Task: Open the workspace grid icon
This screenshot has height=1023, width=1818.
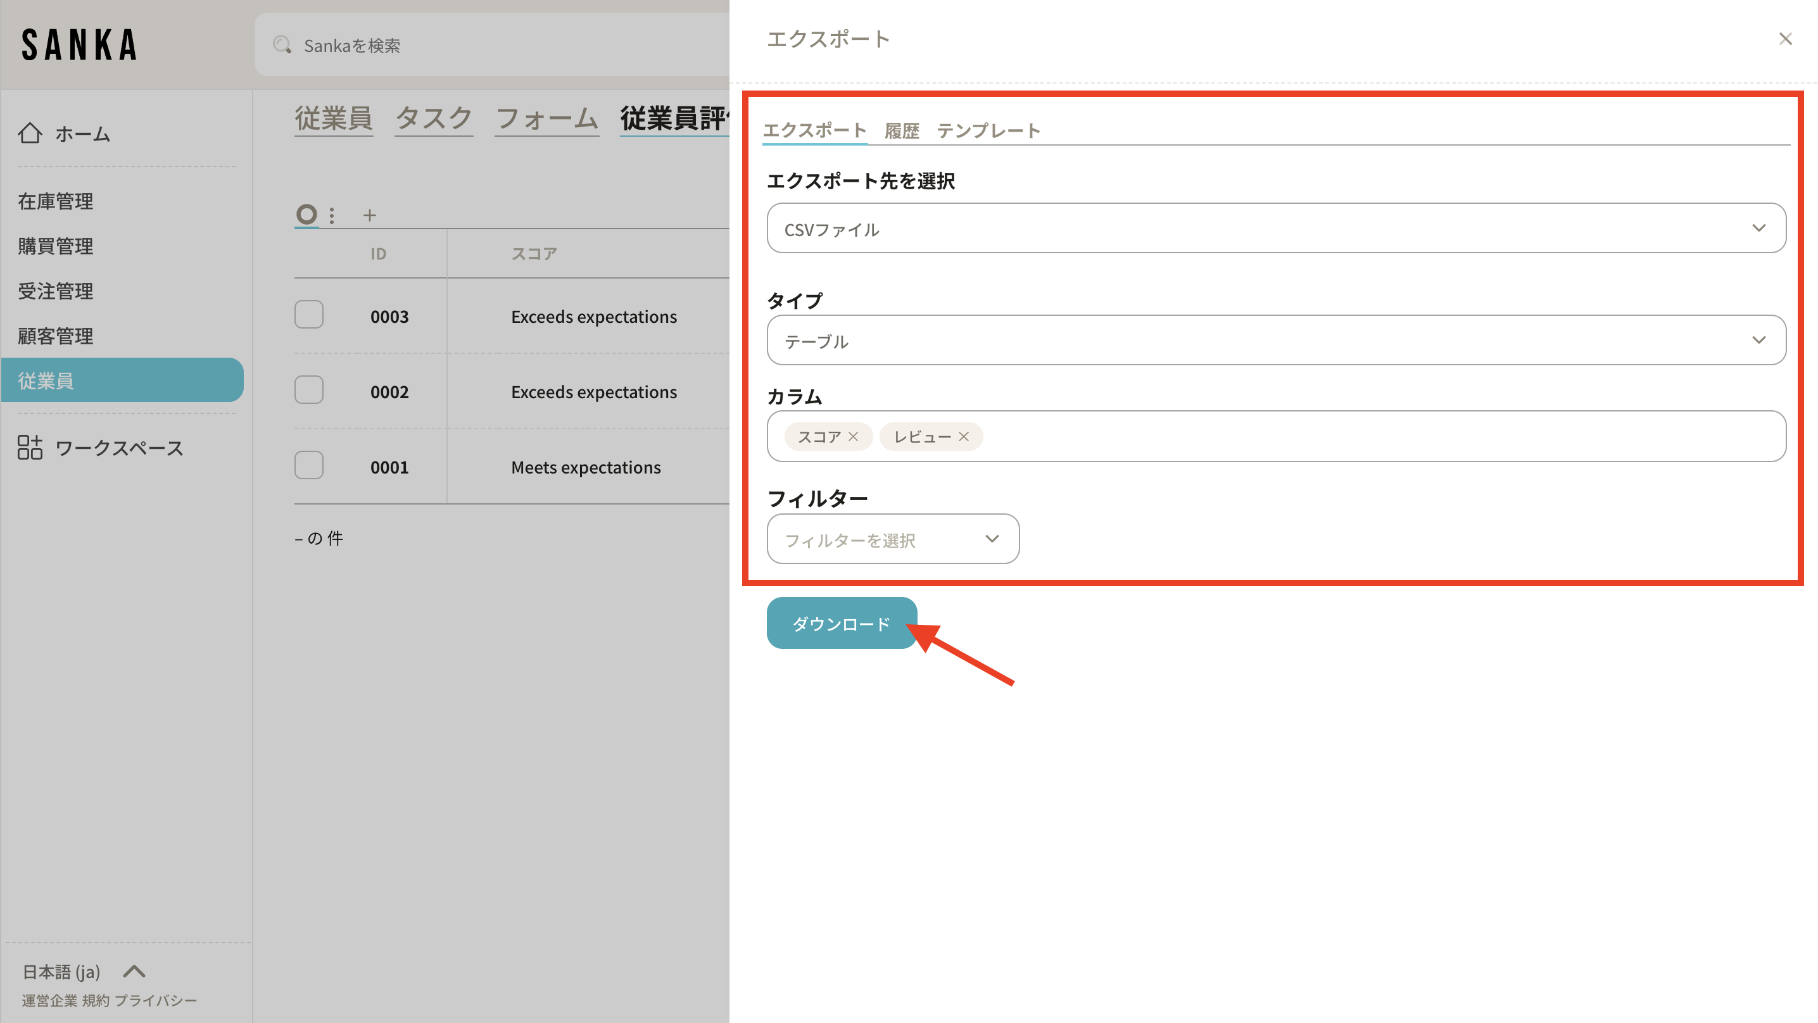Action: click(x=30, y=448)
